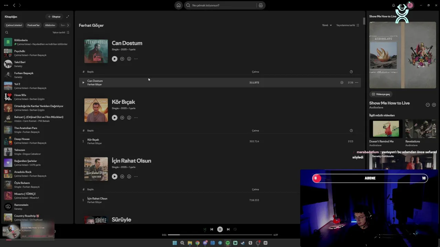The height and width of the screenshot is (247, 440).
Task: Click the Can Dostum album cover
Action: pos(96,51)
